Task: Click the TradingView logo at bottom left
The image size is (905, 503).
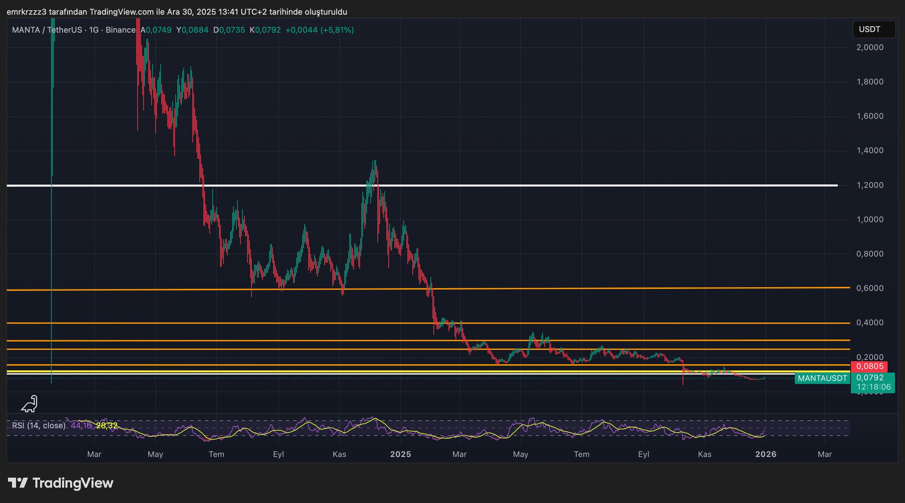Action: (x=61, y=483)
